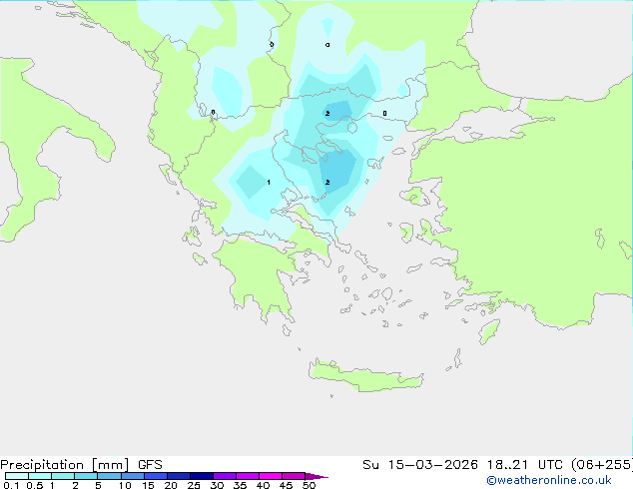
Task: Pick the 40–45 mm magenta swatch
Action: coord(271,476)
